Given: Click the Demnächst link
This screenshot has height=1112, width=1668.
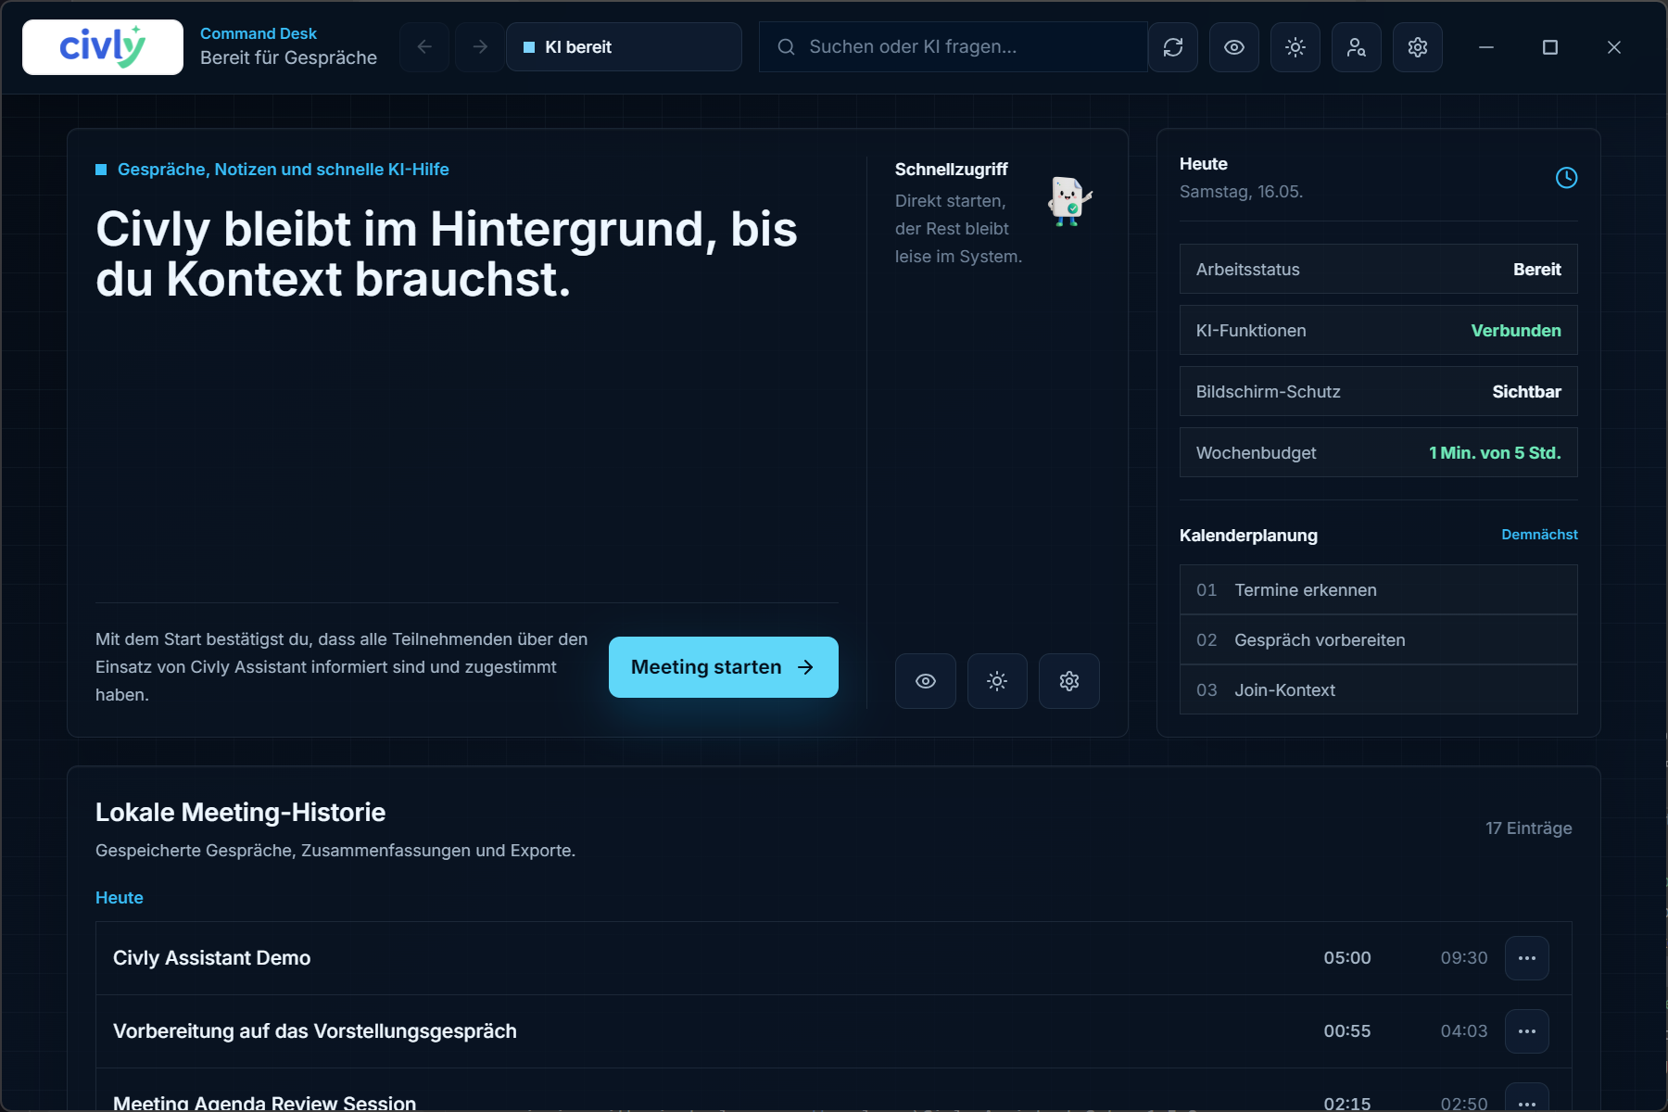Looking at the screenshot, I should tap(1539, 535).
